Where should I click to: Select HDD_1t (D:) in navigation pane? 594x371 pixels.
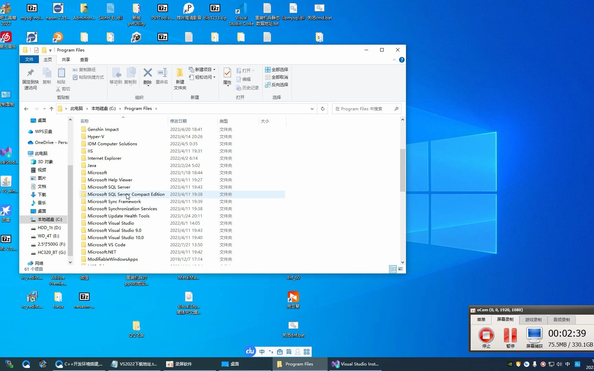tap(49, 228)
